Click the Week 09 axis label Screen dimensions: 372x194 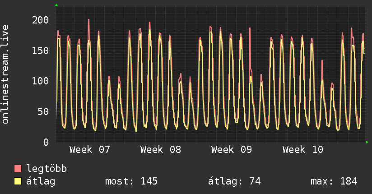pyautogui.click(x=232, y=150)
